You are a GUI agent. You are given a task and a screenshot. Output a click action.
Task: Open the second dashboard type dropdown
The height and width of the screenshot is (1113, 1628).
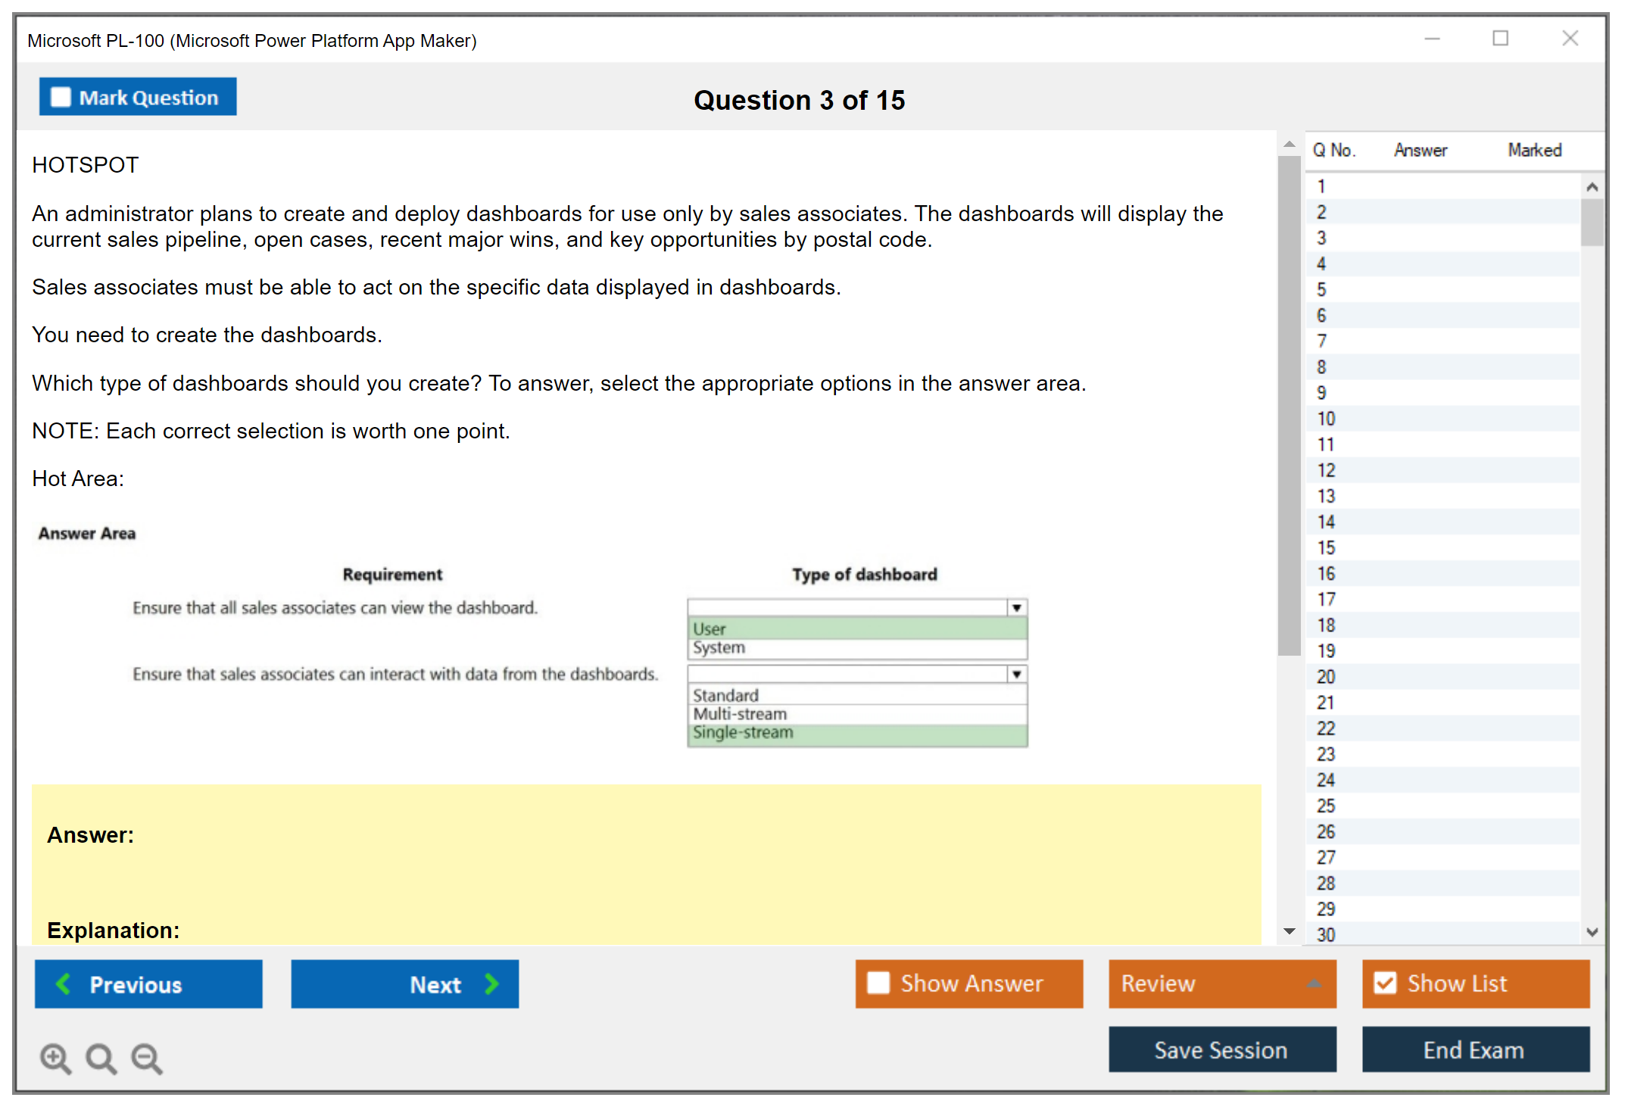pos(1016,674)
